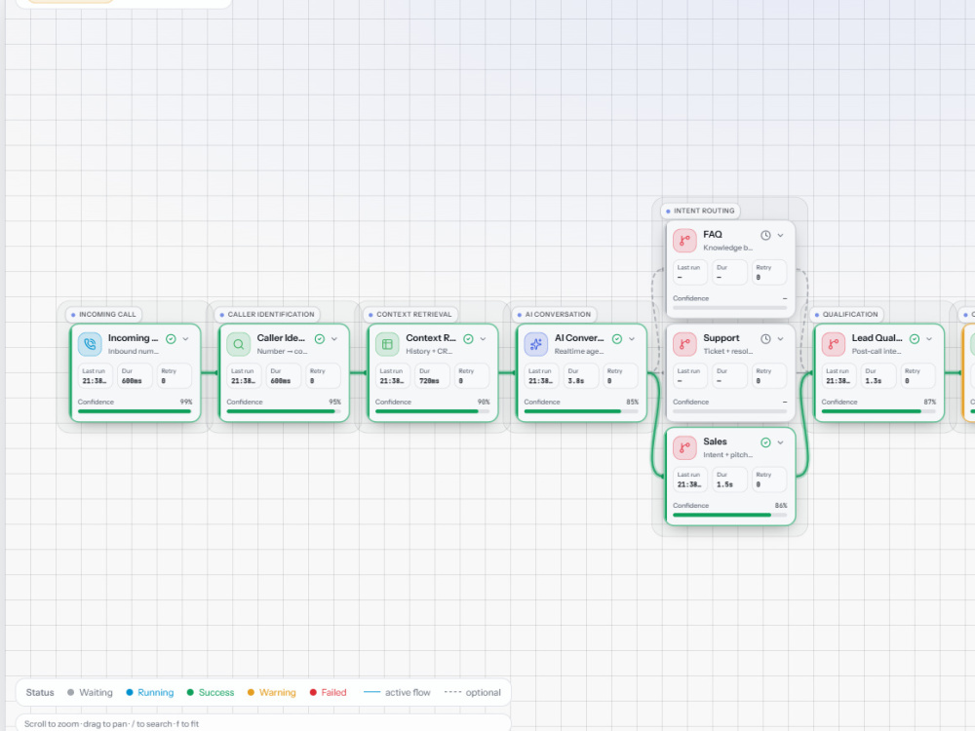This screenshot has width=975, height=731.
Task: Select the INTENT ROUTING group label
Action: coord(700,211)
